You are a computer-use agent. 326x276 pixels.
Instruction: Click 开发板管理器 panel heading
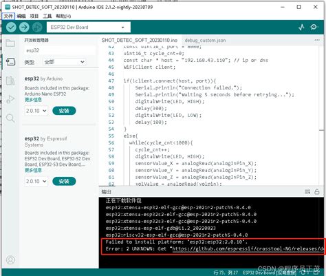pyautogui.click(x=36, y=40)
